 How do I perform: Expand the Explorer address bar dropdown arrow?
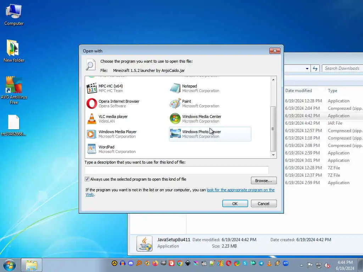307,69
